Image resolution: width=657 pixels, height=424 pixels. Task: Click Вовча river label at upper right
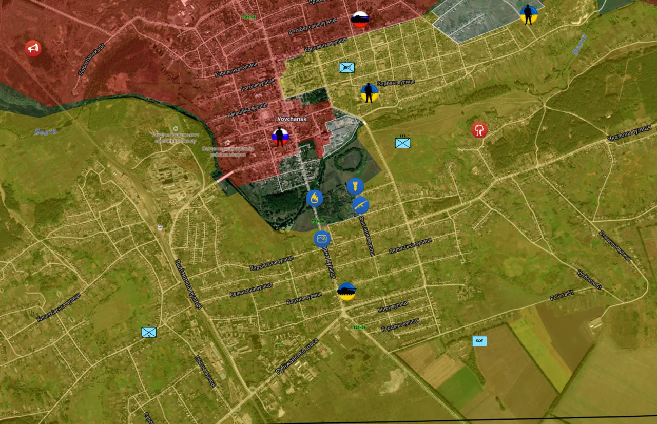(579, 45)
